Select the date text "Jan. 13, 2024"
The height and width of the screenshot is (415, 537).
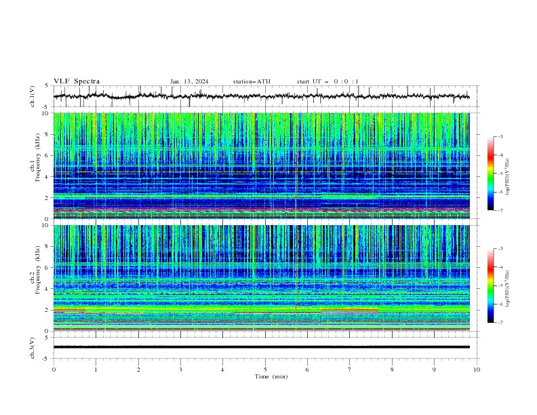pyautogui.click(x=189, y=81)
